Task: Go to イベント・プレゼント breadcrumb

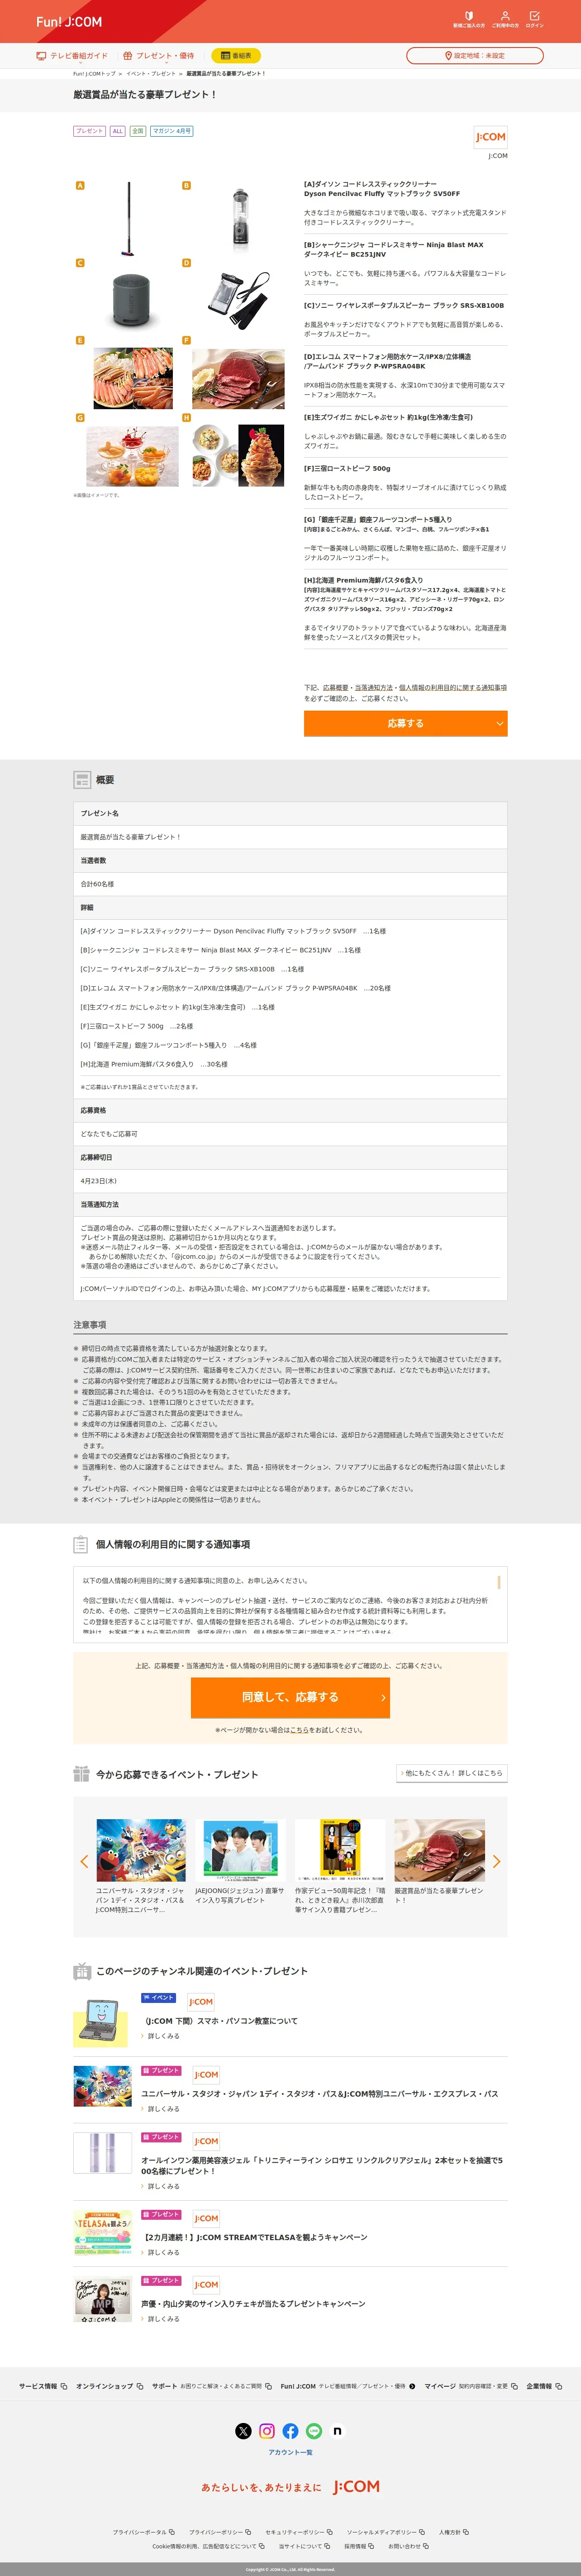Action: tap(151, 74)
